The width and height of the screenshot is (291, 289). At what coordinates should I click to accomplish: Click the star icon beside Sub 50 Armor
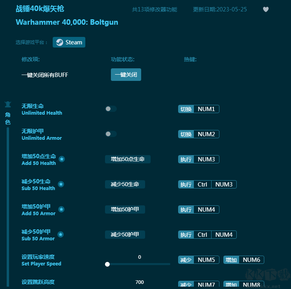click(x=61, y=234)
